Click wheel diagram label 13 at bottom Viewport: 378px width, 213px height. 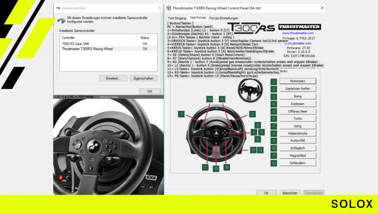coord(216,169)
